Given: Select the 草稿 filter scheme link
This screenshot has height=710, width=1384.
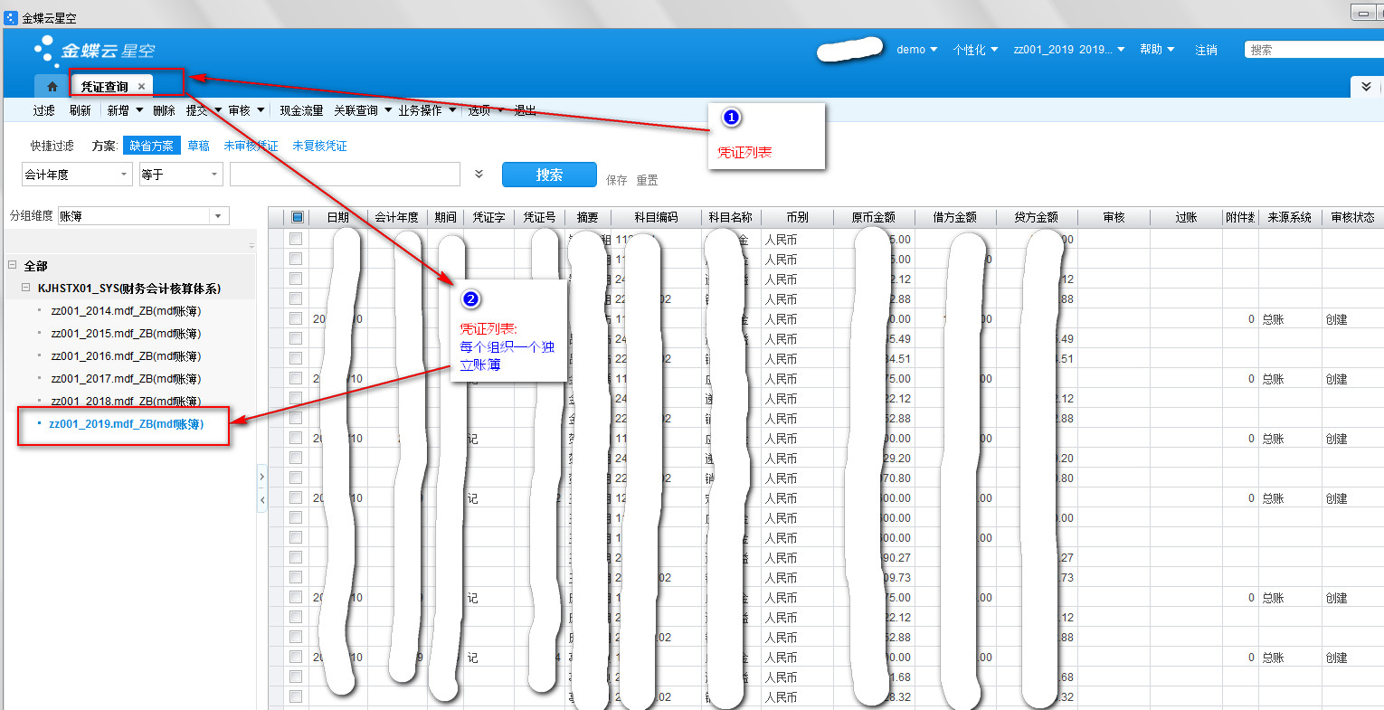Looking at the screenshot, I should pyautogui.click(x=198, y=146).
